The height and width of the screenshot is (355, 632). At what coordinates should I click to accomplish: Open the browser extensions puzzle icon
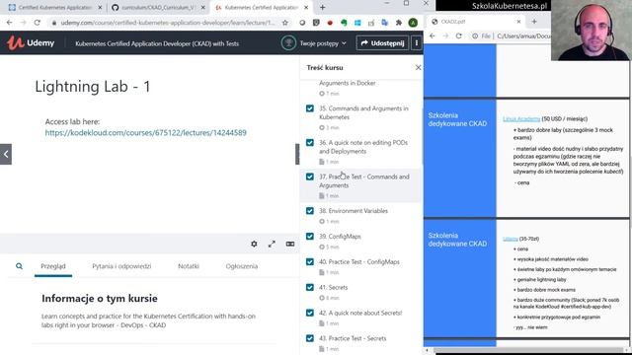point(398,23)
